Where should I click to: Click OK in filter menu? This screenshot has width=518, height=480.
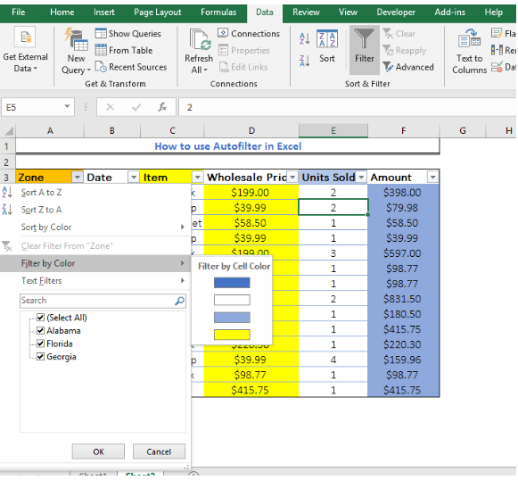click(98, 452)
